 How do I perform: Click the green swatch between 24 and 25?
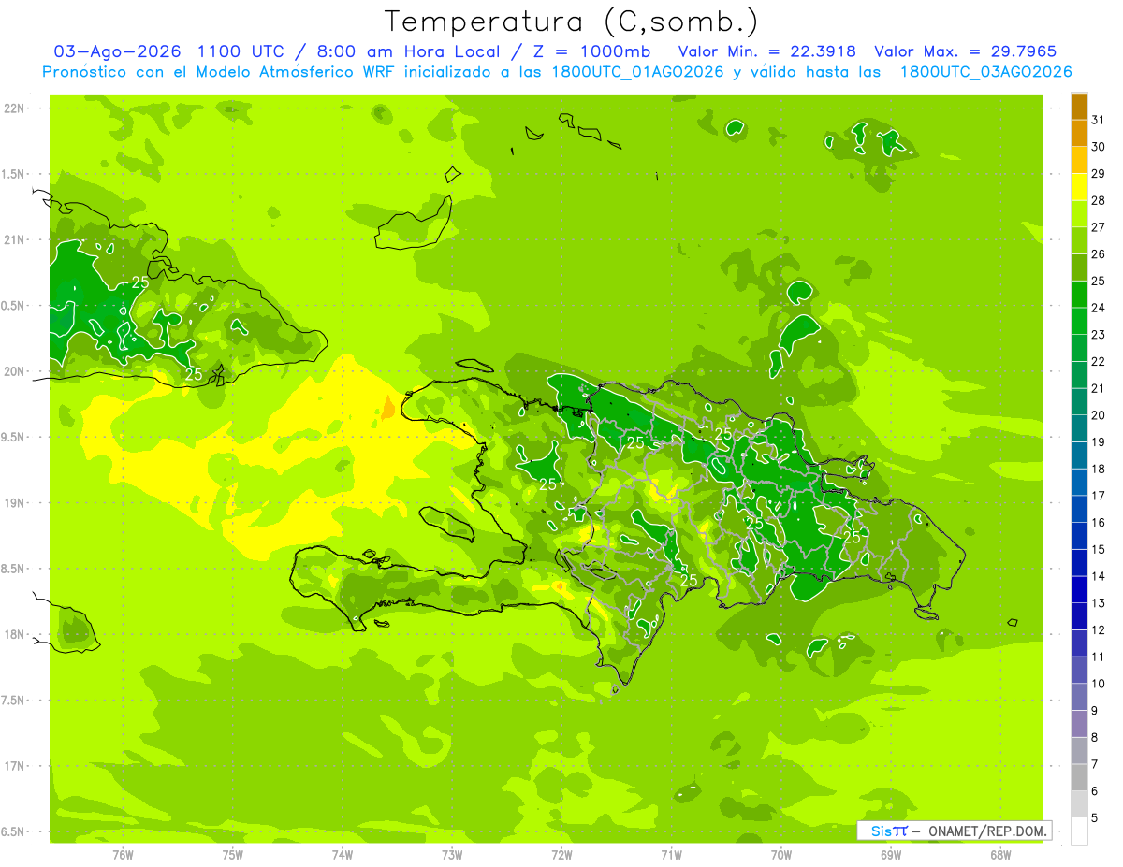1079,295
